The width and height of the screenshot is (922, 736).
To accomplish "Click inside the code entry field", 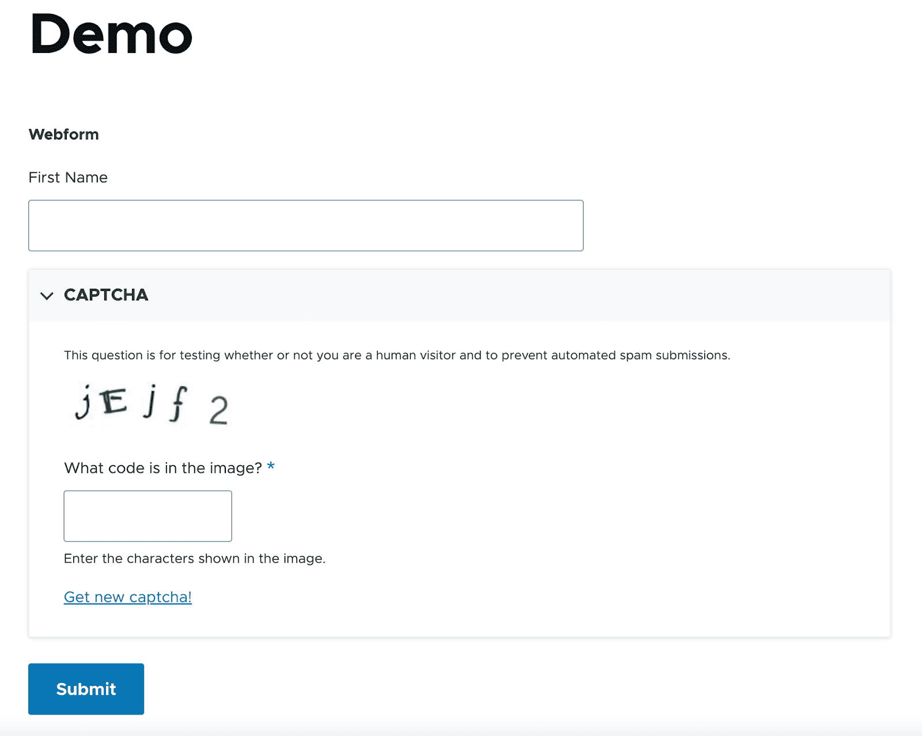I will coord(147,516).
